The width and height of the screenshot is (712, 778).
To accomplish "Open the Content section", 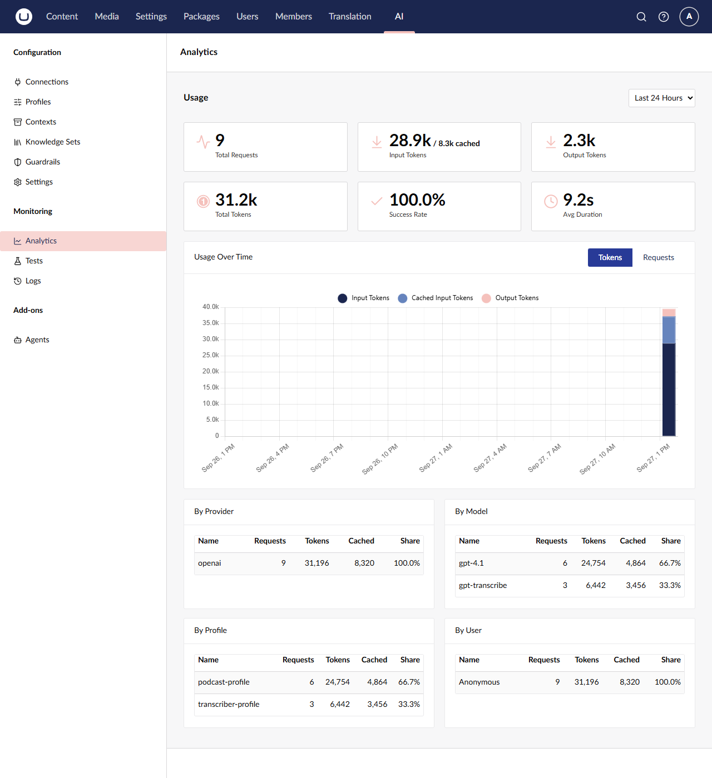I will pyautogui.click(x=62, y=17).
